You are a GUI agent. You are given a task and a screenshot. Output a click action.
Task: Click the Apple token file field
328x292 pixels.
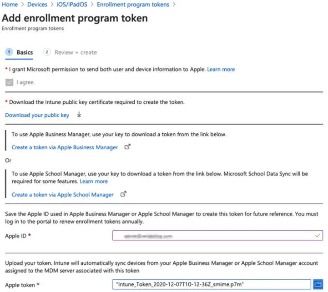pos(212,284)
